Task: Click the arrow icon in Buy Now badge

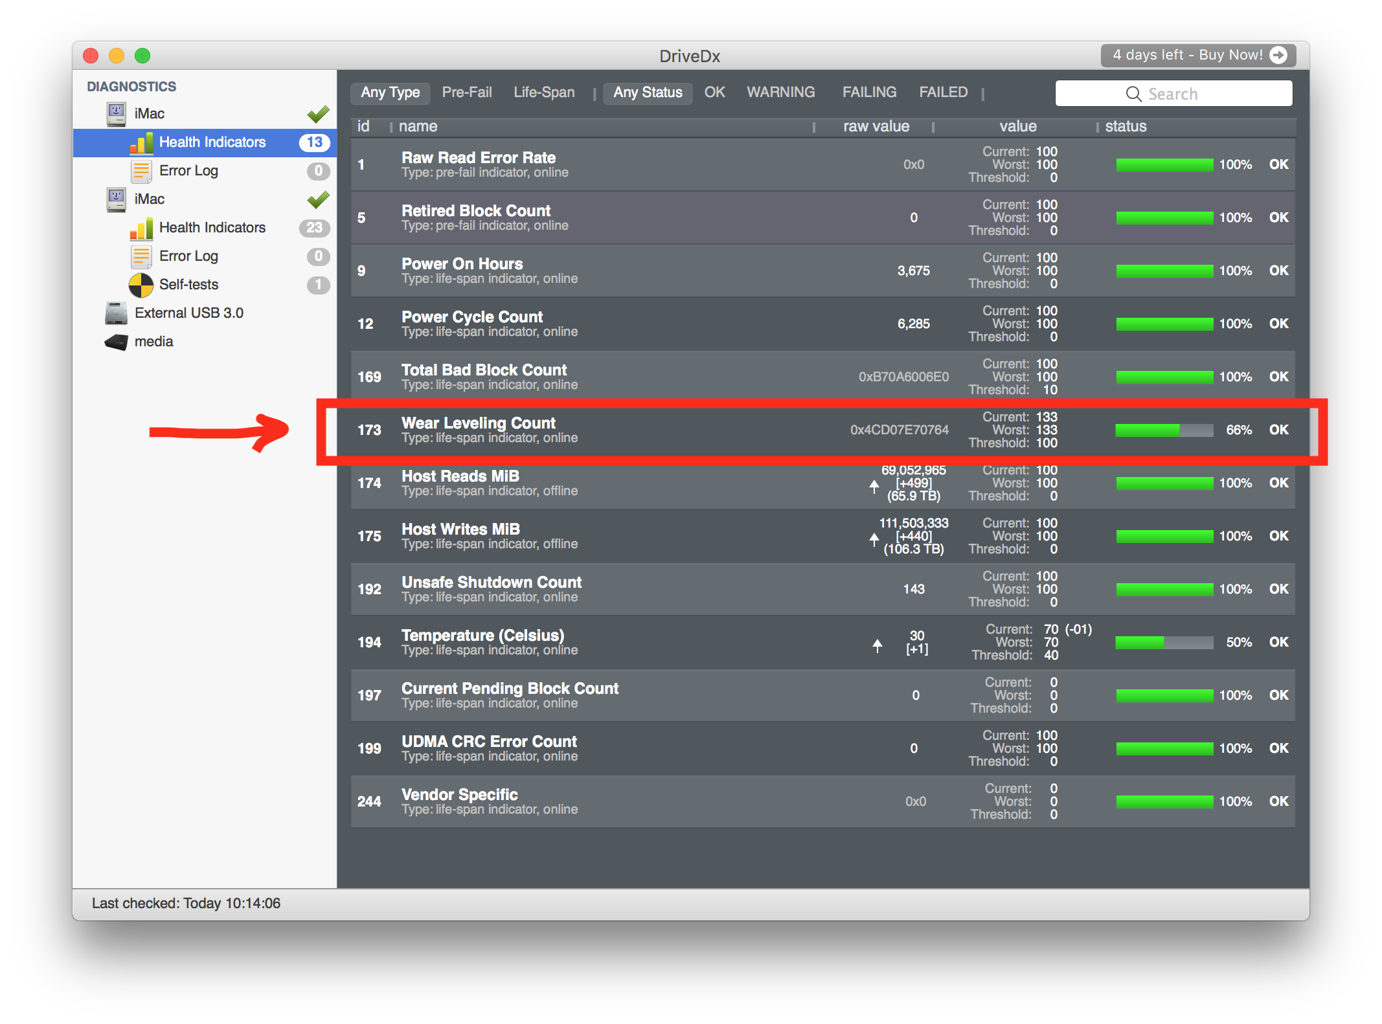Action: coord(1278,55)
